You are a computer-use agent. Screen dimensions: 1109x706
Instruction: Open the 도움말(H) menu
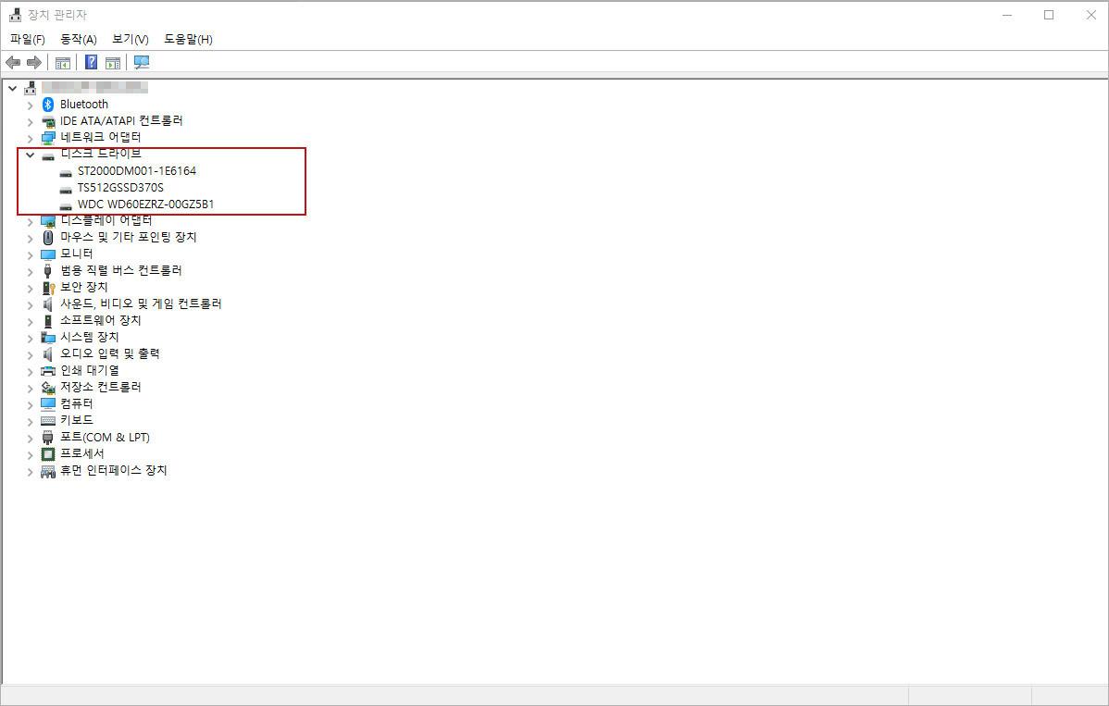(188, 39)
